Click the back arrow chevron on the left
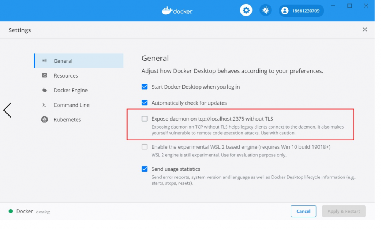The image size is (381, 229). pos(7,110)
